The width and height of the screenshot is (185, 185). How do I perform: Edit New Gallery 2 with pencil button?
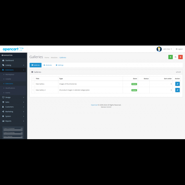177,90
